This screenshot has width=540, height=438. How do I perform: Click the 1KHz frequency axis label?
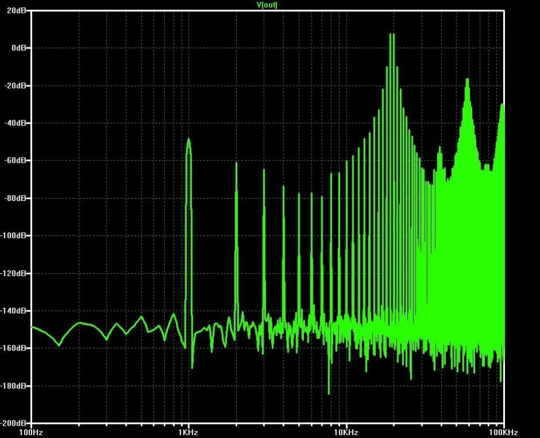[188, 433]
